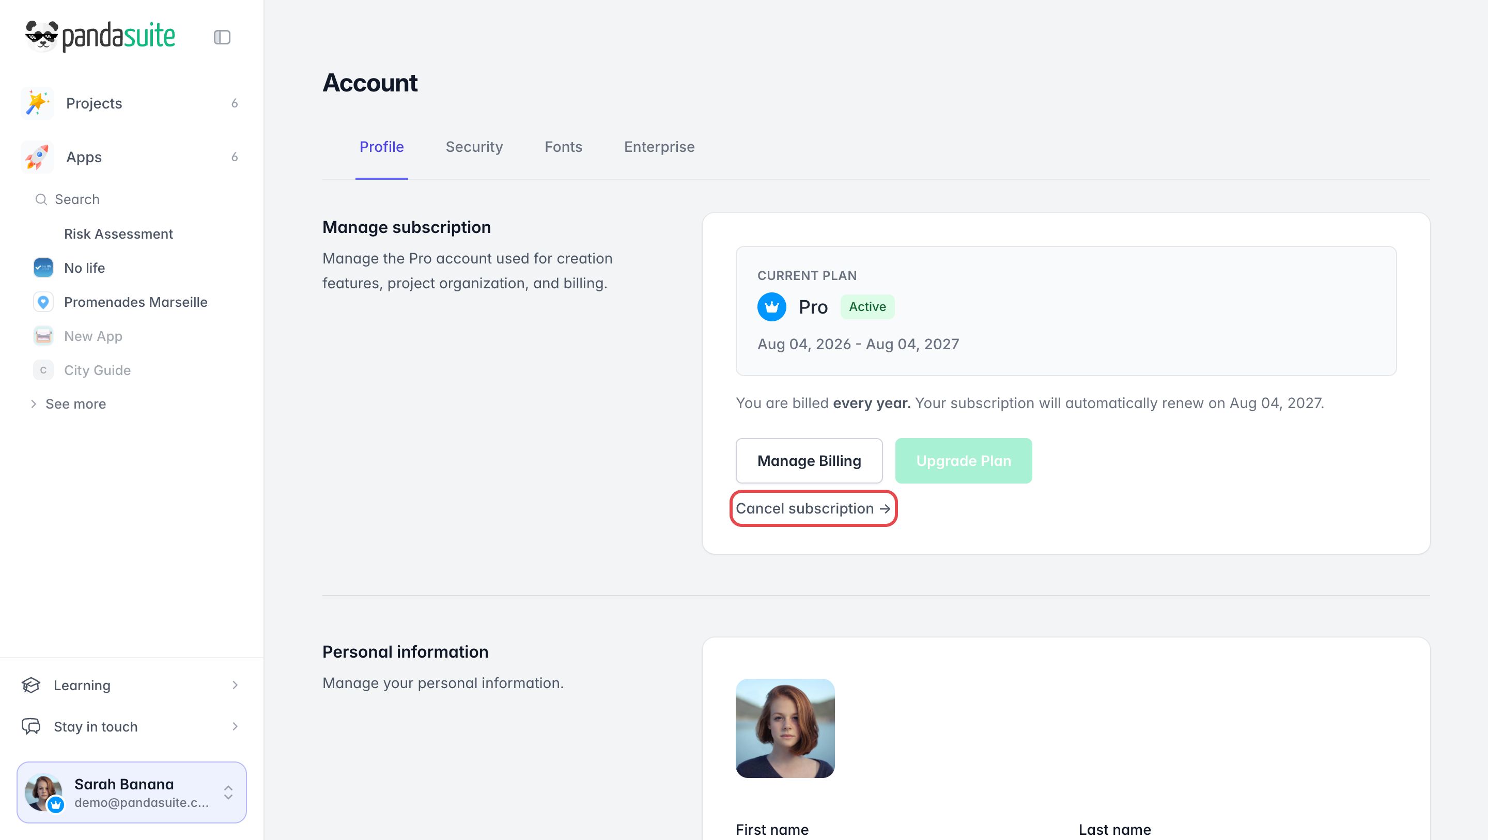This screenshot has height=840, width=1488.
Task: Expand the Stay in touch chevron
Action: [235, 727]
